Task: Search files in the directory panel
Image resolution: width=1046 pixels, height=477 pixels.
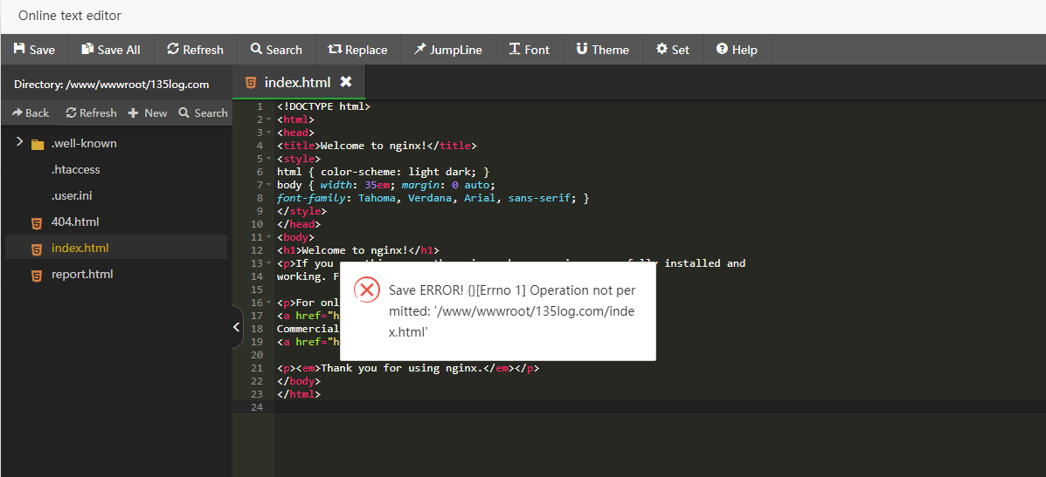Action: coord(203,112)
